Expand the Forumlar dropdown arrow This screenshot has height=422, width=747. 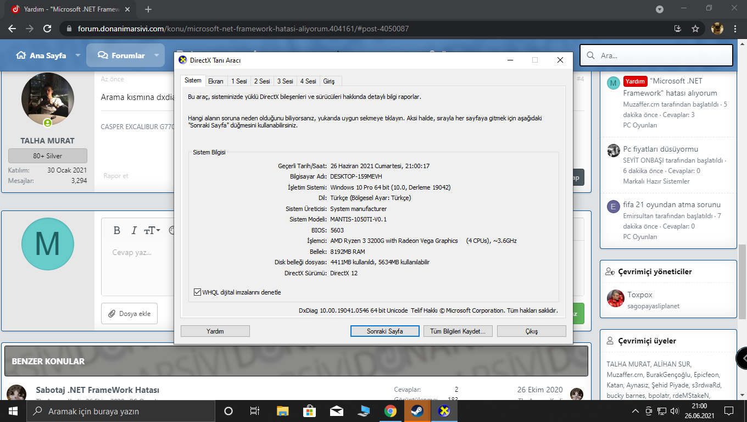[x=157, y=55]
